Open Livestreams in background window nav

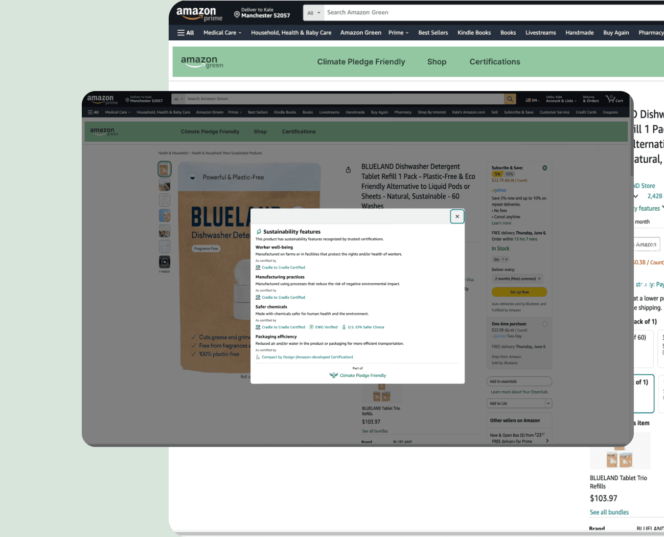541,33
